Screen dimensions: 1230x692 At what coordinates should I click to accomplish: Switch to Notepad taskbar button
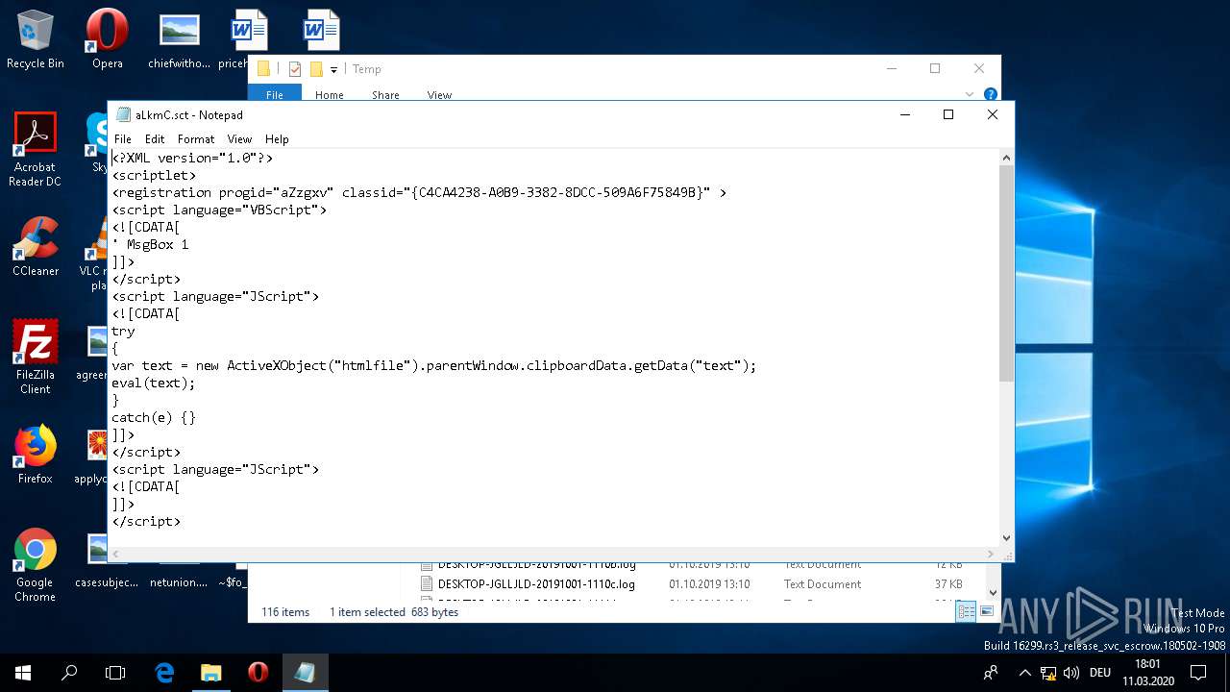305,673
